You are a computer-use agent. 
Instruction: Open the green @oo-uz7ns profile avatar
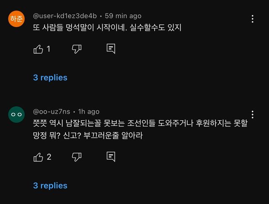pyautogui.click(x=17, y=114)
